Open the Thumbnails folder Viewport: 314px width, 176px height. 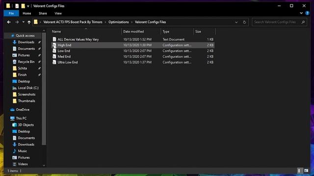(26, 101)
